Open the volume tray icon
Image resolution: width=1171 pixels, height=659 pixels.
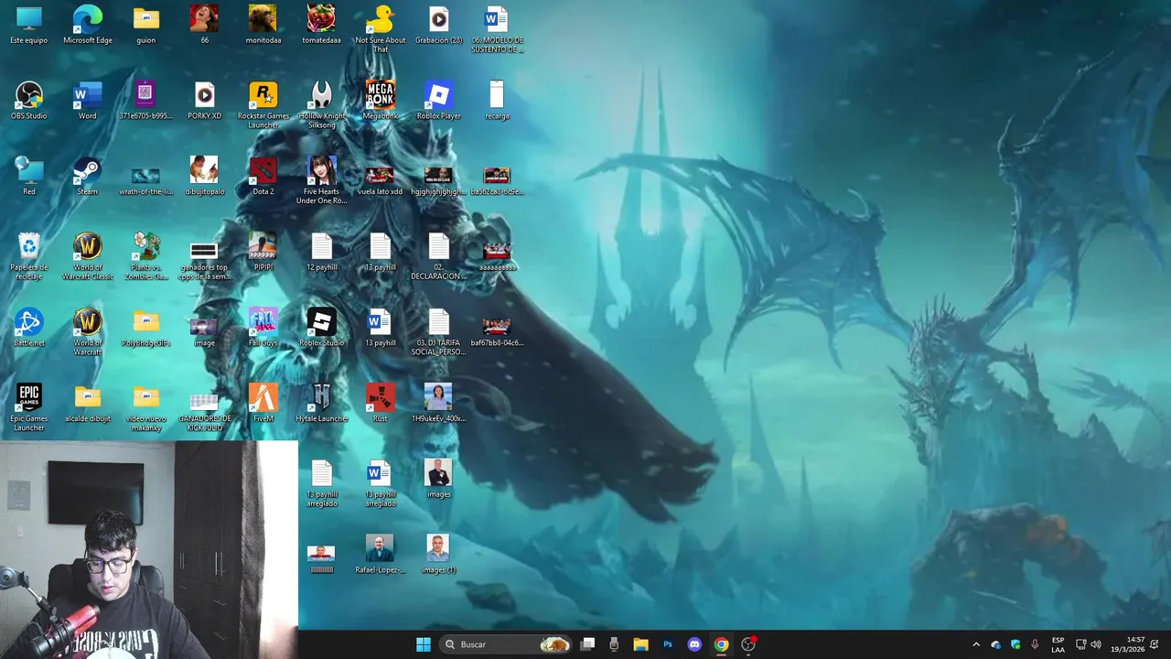pyautogui.click(x=1096, y=644)
